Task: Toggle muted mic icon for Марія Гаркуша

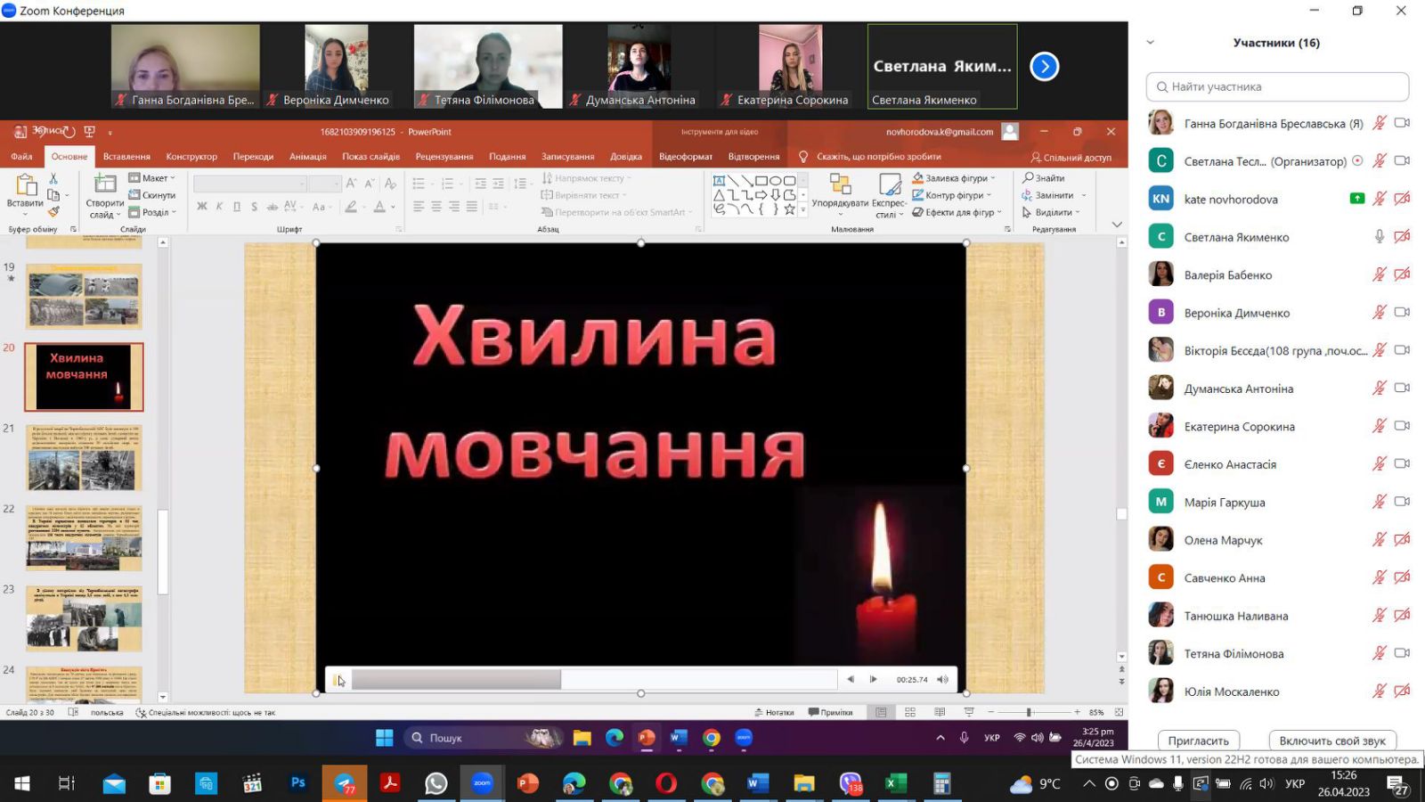Action: [x=1379, y=502]
